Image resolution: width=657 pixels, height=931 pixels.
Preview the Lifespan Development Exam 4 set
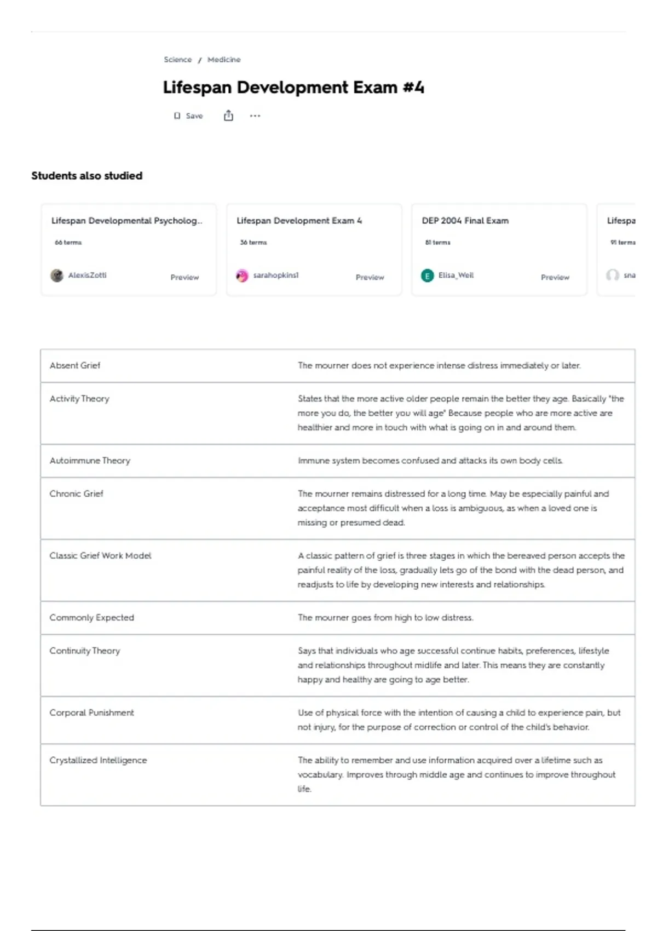coord(370,278)
